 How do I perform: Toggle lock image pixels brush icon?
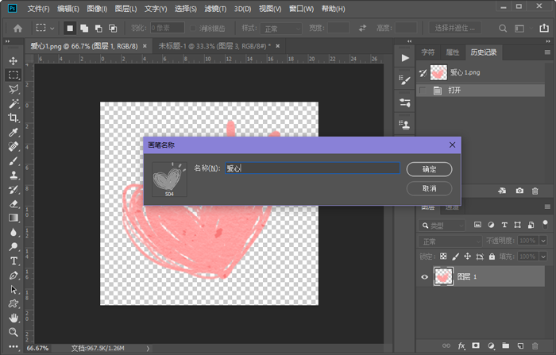tap(456, 256)
